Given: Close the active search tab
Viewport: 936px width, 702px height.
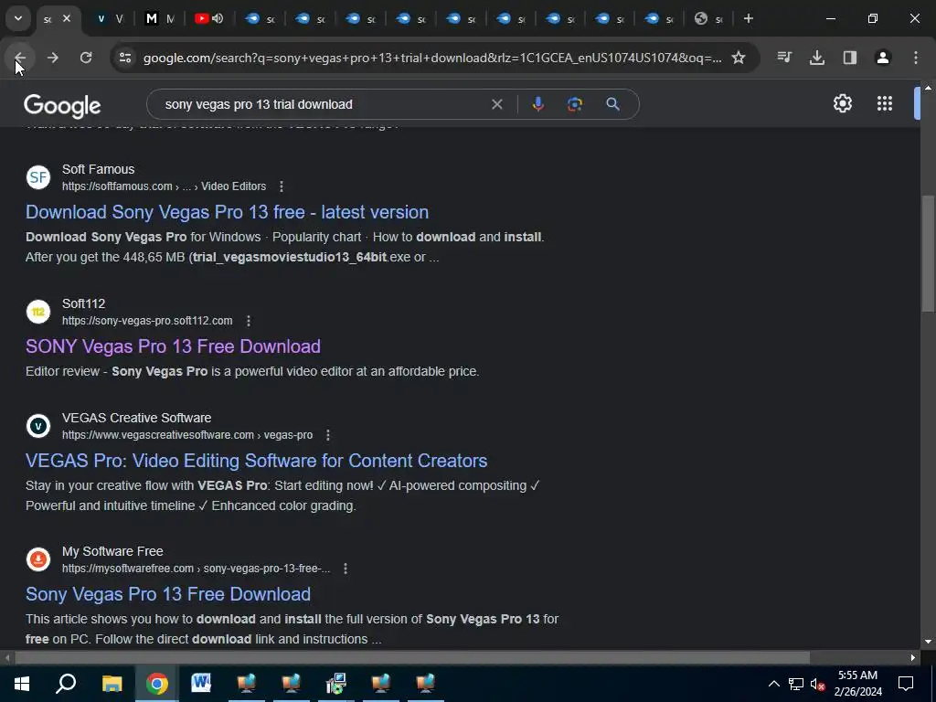Looking at the screenshot, I should point(67,18).
